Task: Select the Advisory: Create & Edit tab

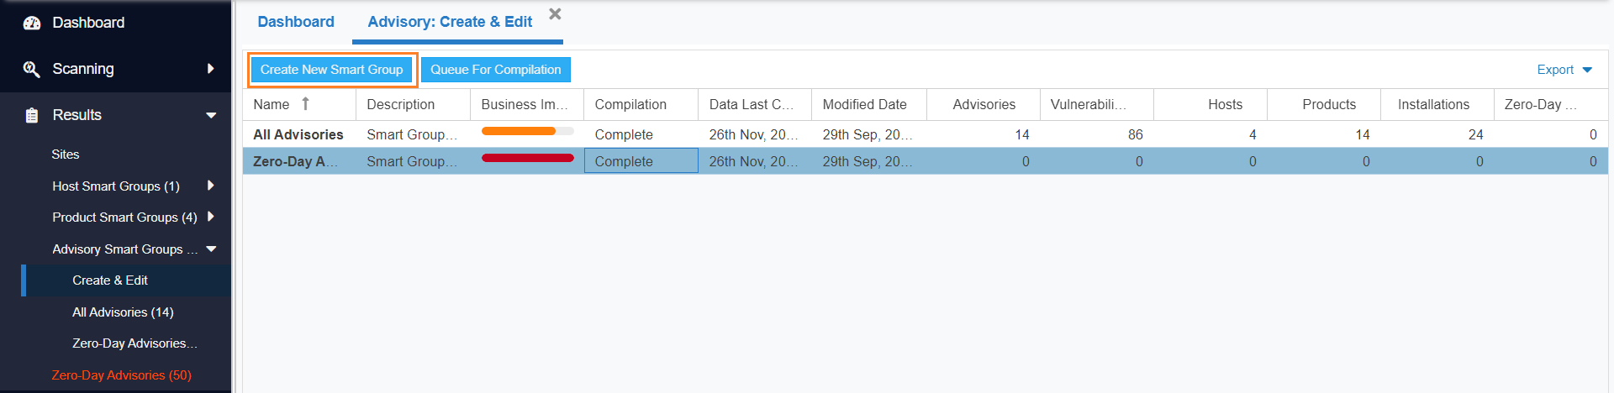Action: click(450, 22)
